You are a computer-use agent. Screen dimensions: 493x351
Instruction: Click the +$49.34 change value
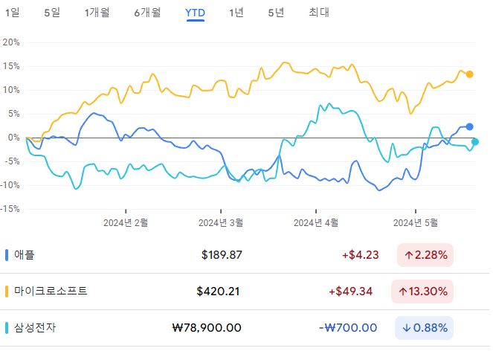pyautogui.click(x=350, y=292)
